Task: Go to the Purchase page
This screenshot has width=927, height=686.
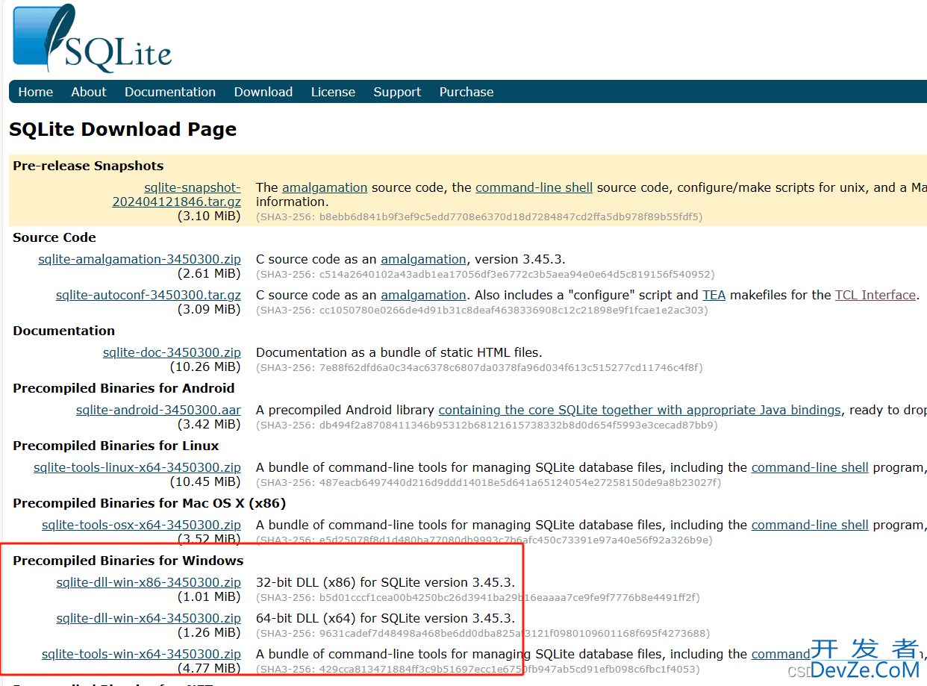Action: (466, 92)
